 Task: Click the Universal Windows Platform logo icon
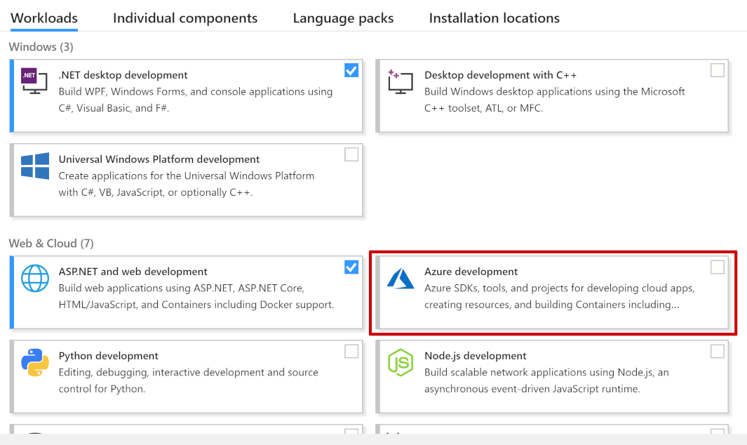(x=35, y=166)
